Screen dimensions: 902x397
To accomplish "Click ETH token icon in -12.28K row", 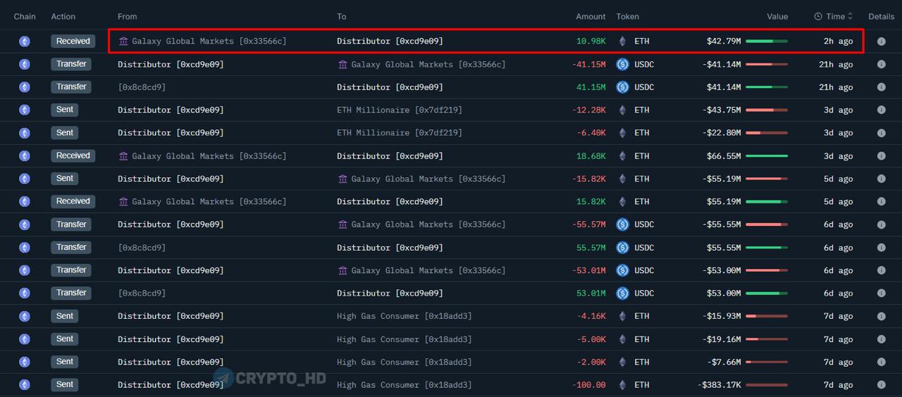I will coord(622,110).
